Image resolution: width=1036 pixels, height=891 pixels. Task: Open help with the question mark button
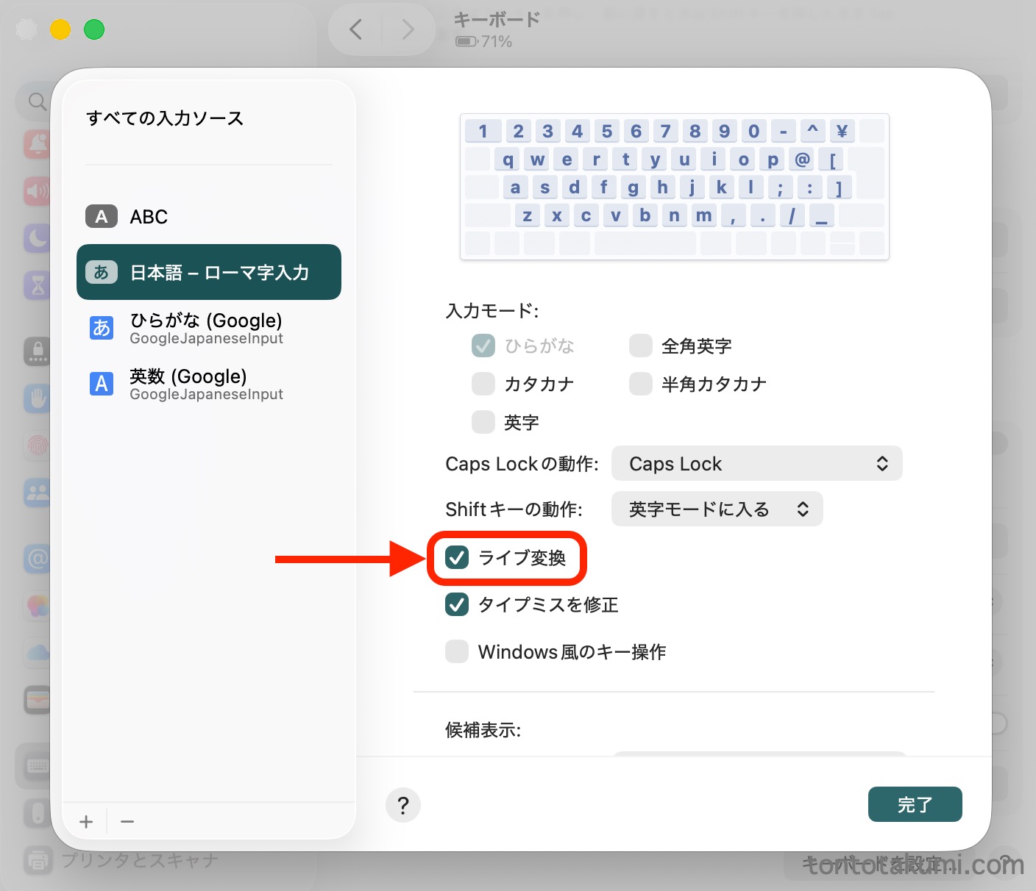pos(402,805)
